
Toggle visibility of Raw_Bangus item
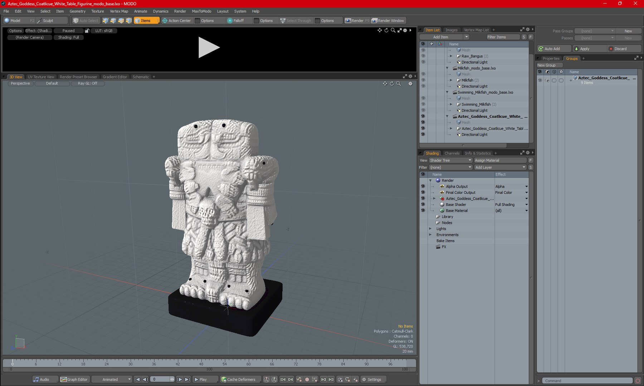(x=423, y=56)
